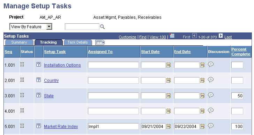
Task: Sort by Assigned To column header
Action: tap(100, 52)
